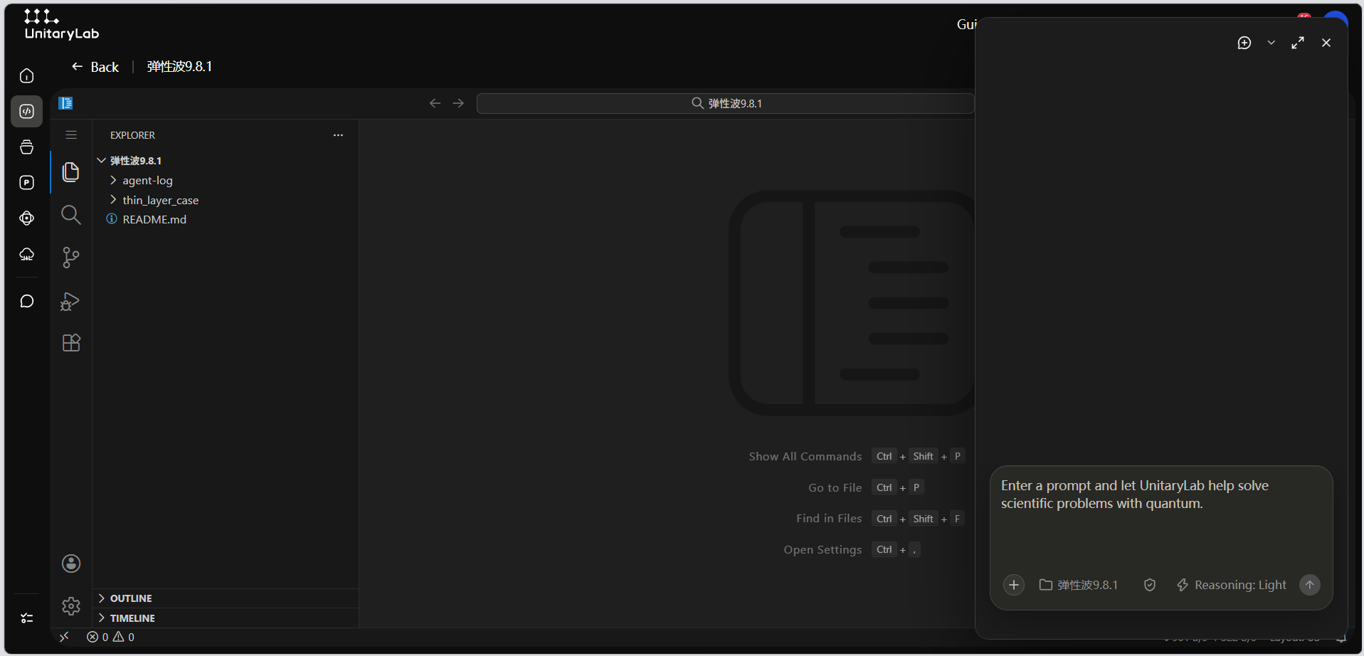
Task: Open the Run and Debug activity icon
Action: 71,301
